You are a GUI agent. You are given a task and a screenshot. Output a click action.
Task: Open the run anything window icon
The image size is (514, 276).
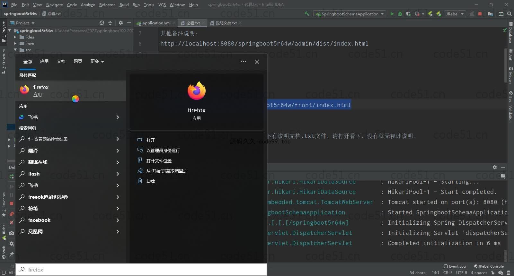coord(501,14)
